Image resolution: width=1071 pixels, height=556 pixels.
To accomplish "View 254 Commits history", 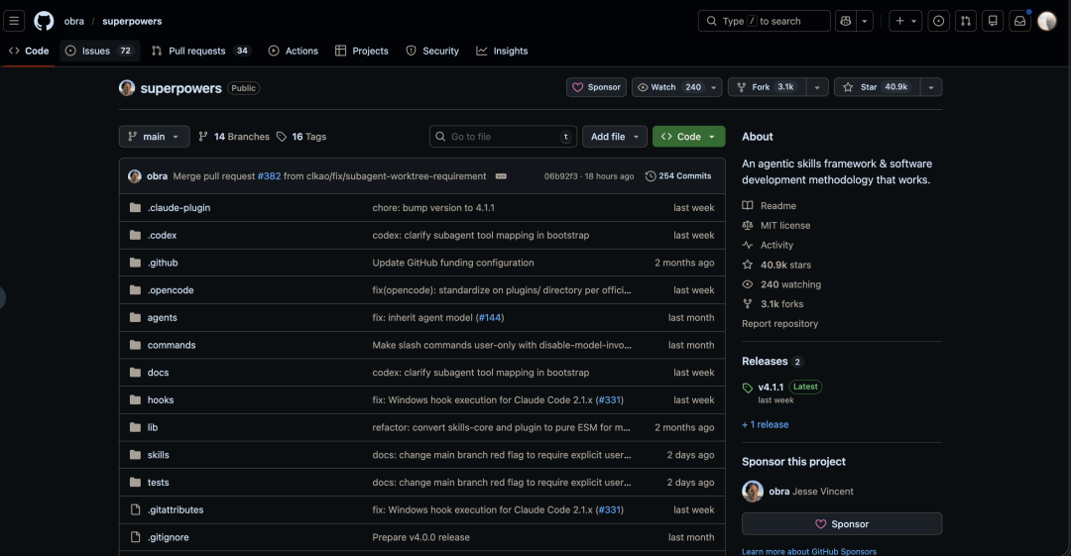I will click(x=678, y=176).
